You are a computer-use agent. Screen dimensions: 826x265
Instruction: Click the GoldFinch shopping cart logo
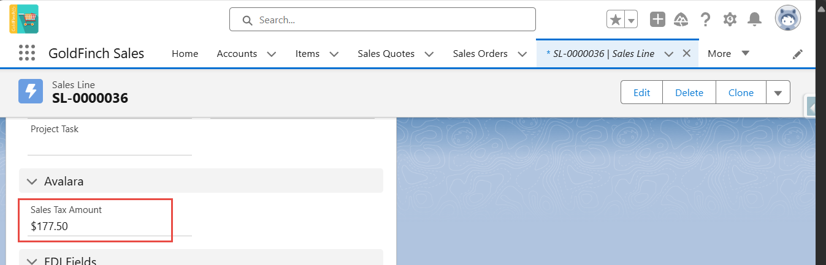click(x=24, y=19)
